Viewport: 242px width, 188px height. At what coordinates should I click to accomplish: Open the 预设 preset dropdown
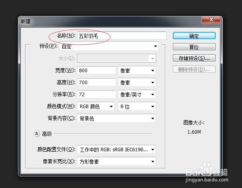[x=109, y=46]
